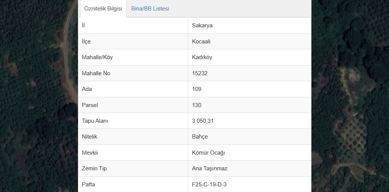Screen dimensions: 389x192
Task: Select the Pafta value F25-C-19-D-3
Action: 209,185
